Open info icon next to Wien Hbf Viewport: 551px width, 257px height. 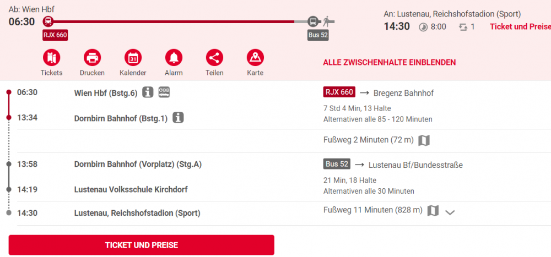[148, 92]
